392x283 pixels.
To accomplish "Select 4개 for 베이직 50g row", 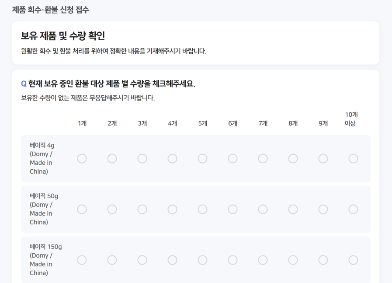I will (x=172, y=210).
